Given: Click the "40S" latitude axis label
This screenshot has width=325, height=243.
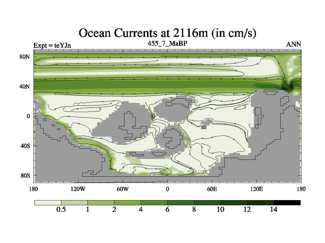Looking at the screenshot, I should click(26, 146).
